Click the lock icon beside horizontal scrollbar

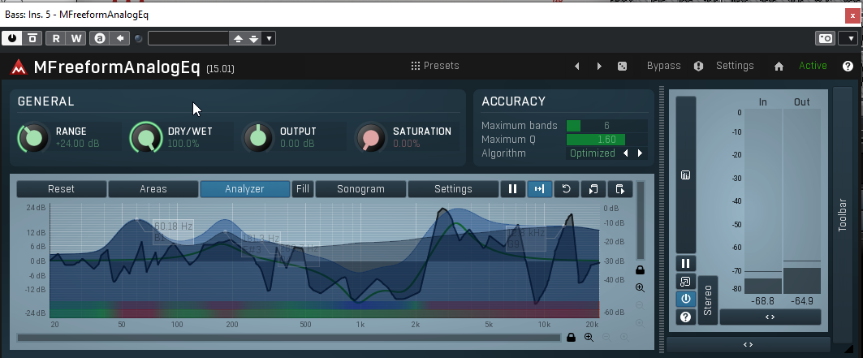(571, 337)
